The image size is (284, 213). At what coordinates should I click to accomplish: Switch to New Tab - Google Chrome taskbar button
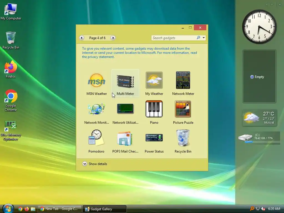click(59, 209)
